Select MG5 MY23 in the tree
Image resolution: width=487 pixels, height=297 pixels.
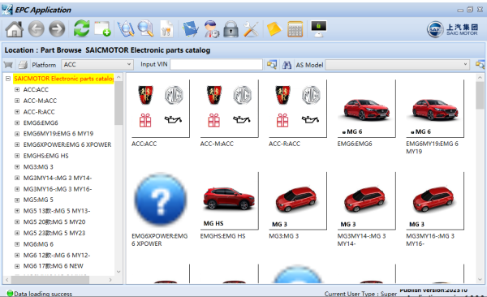54,233
